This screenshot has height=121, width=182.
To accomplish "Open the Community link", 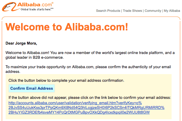I will 153,11.
